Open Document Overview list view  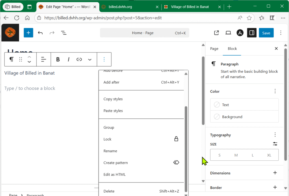pos(64,33)
